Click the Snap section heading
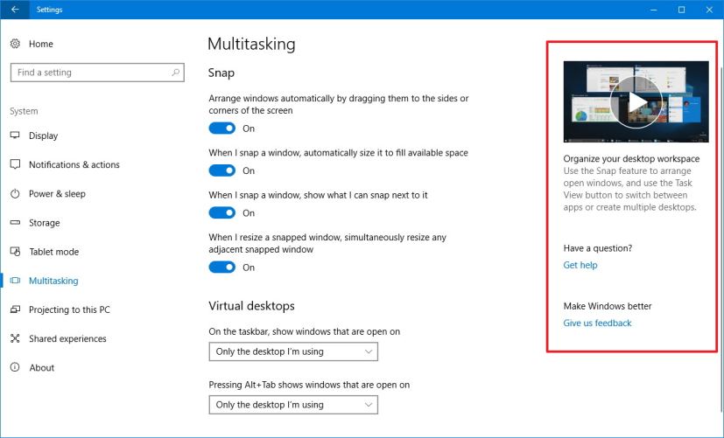Viewport: 724px width, 438px height. pos(221,73)
